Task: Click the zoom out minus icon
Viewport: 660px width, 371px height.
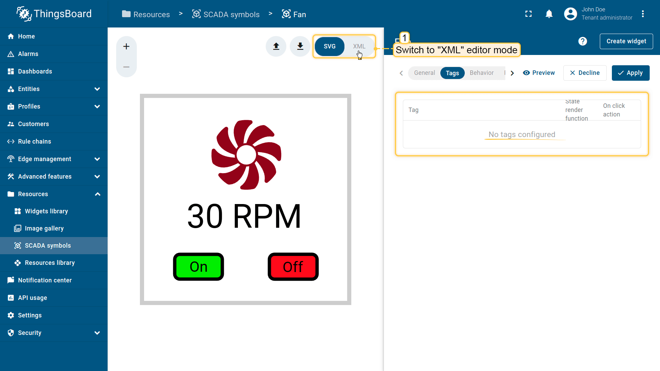Action: (126, 67)
